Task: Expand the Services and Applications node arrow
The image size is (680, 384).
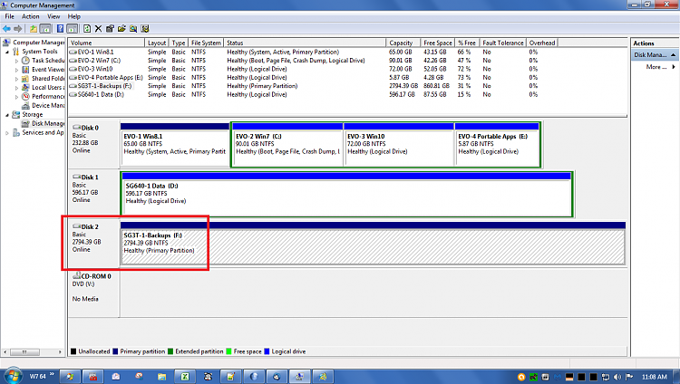Action: coord(7,133)
